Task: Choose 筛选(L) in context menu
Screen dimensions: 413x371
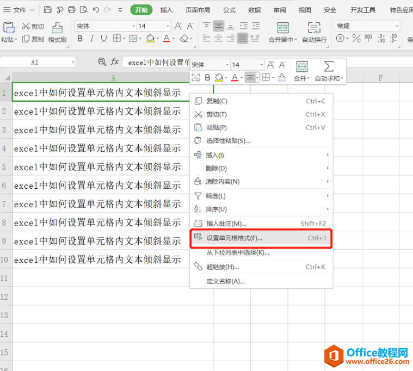Action: click(x=262, y=196)
